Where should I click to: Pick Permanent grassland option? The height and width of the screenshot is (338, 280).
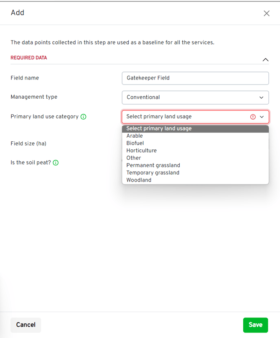(x=153, y=165)
